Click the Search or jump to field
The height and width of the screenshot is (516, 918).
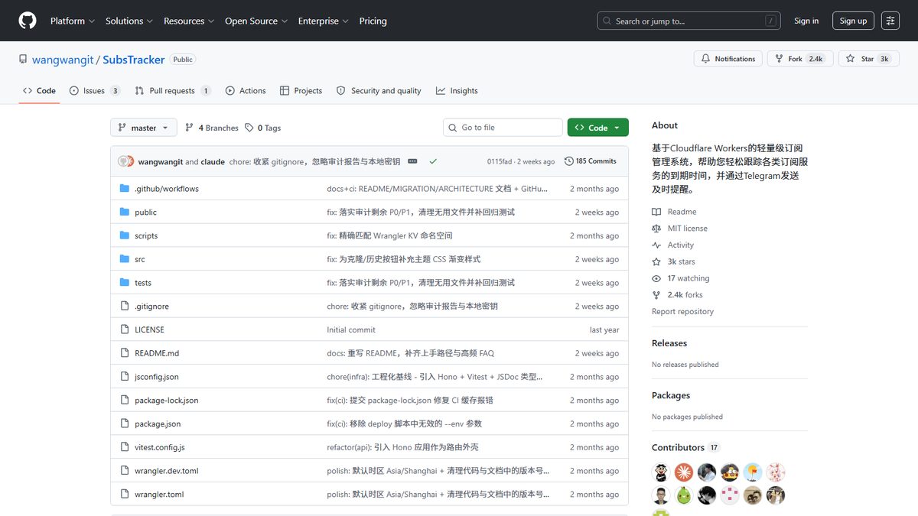[x=688, y=21]
